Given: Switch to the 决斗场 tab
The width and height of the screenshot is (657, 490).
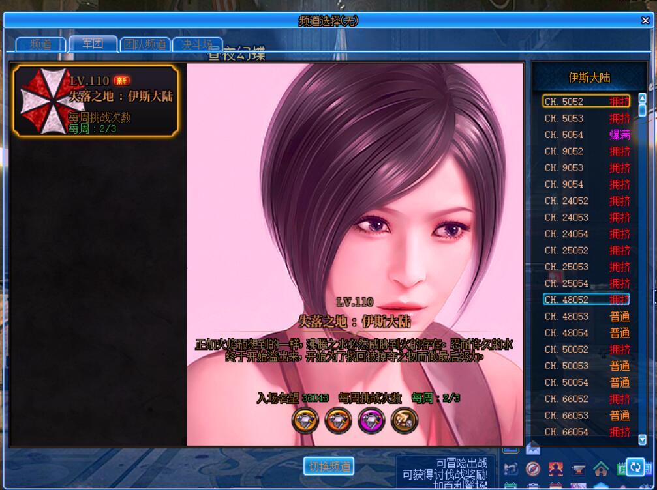Looking at the screenshot, I should 197,44.
